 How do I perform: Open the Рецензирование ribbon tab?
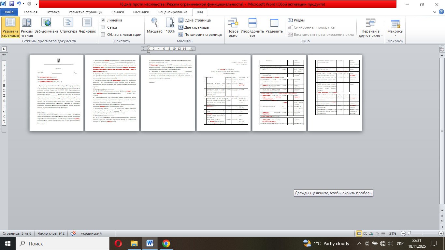[173, 12]
